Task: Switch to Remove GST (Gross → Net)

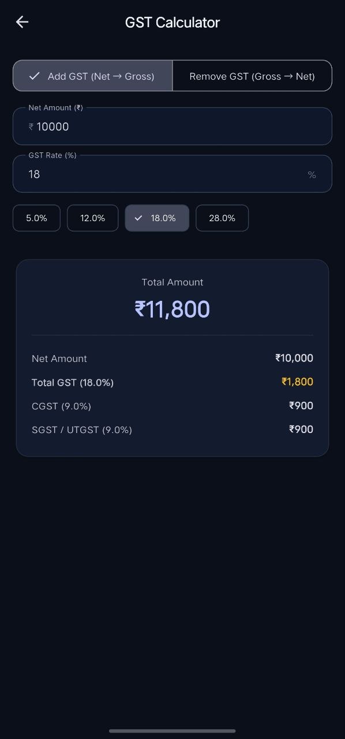Action: point(252,76)
